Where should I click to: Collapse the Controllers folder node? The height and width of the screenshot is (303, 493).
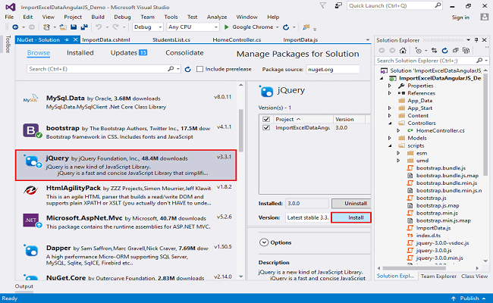click(390, 123)
